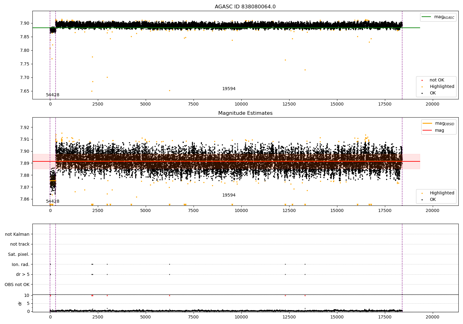Click the 7.85 y-axis tick in top plot
463x324 pixels.
(x=24, y=37)
